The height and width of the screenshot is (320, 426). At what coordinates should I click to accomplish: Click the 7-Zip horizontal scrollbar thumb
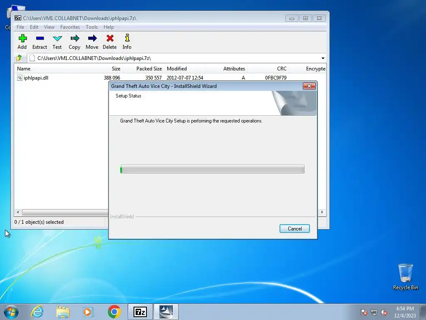tap(65, 212)
